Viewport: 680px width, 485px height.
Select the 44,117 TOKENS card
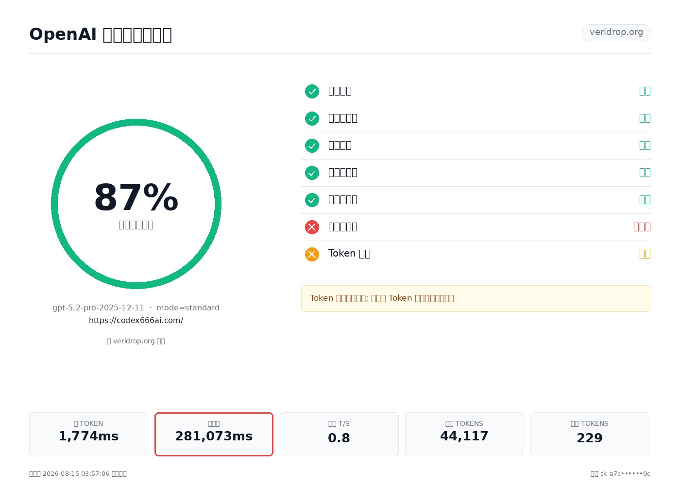pos(464,434)
